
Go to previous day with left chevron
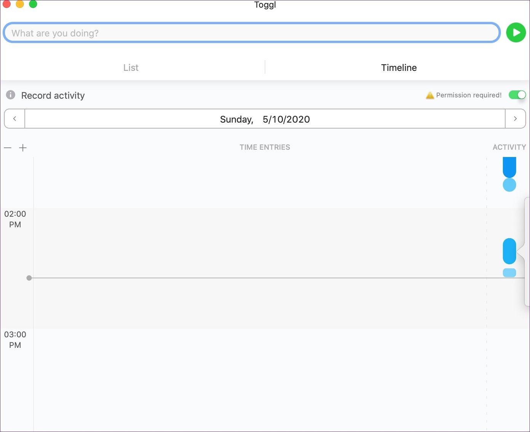point(14,118)
